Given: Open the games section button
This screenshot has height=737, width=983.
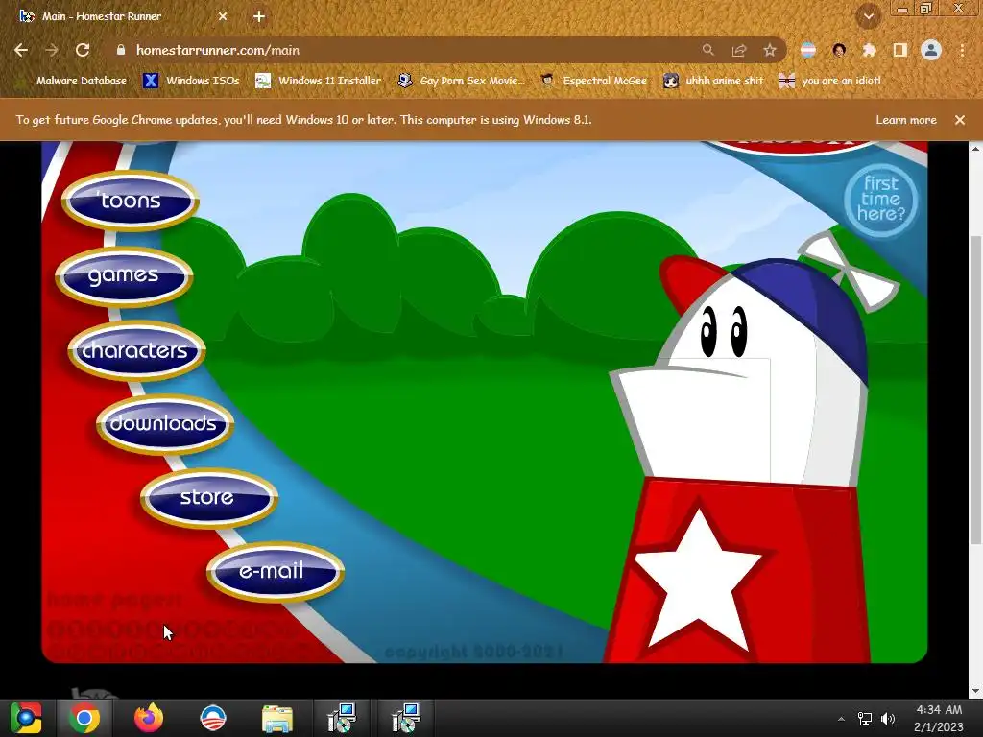Looking at the screenshot, I should pos(124,275).
